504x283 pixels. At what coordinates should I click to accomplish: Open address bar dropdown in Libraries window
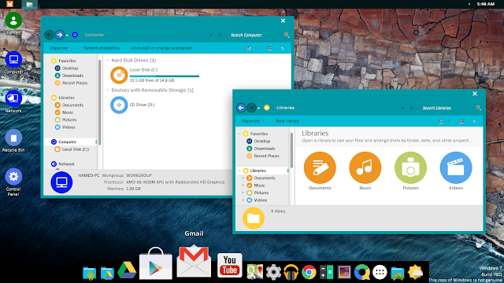(x=402, y=108)
